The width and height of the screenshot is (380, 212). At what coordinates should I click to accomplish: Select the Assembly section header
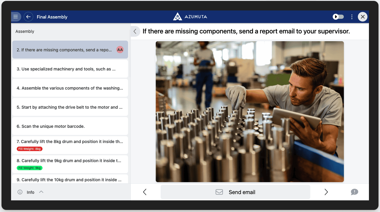pos(25,31)
